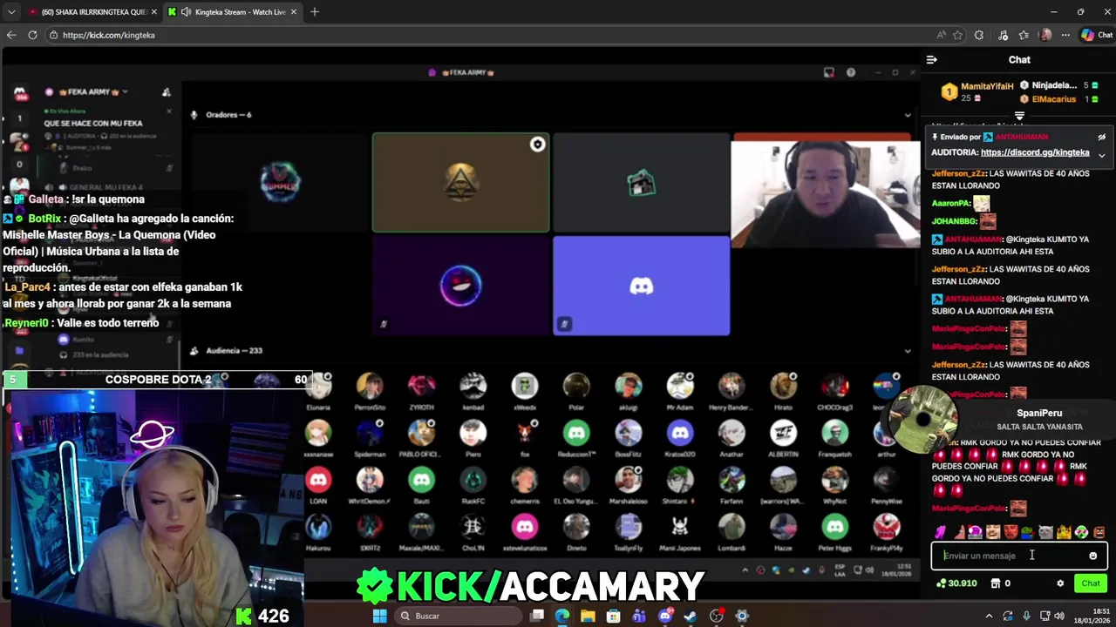The width and height of the screenshot is (1116, 627).
Task: Select audience member Henry Bander
Action: (732, 390)
